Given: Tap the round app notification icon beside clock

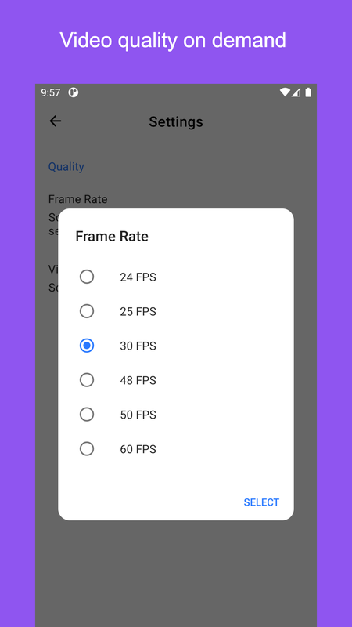Looking at the screenshot, I should [x=73, y=92].
